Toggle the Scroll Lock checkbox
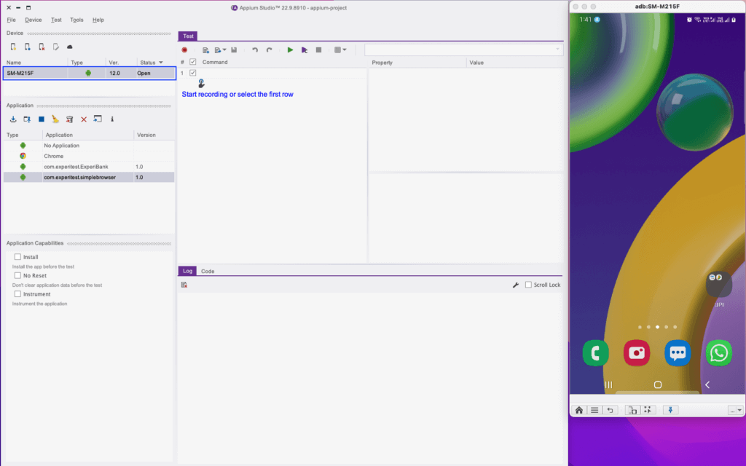 pyautogui.click(x=529, y=285)
